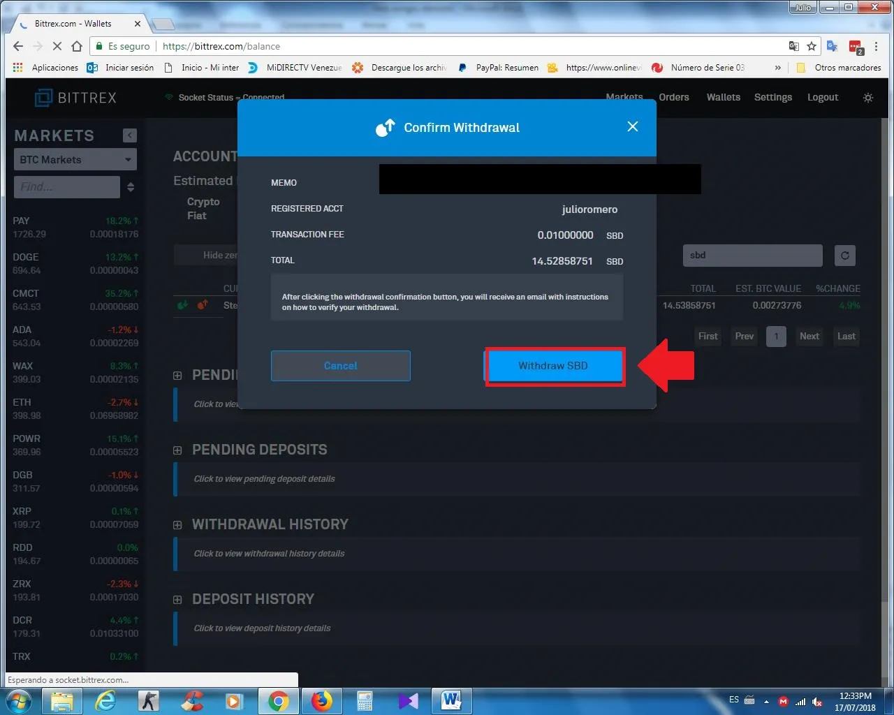The height and width of the screenshot is (715, 894).
Task: Go to the Prev page of balances
Action: click(x=745, y=337)
